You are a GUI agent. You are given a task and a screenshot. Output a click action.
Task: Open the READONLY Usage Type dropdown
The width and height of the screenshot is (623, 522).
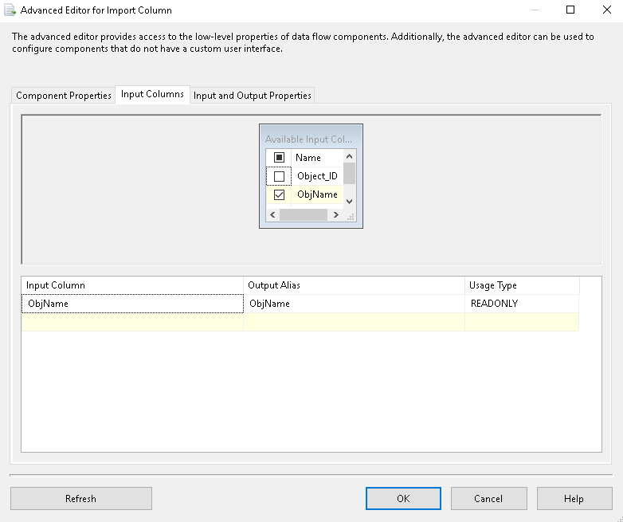[522, 304]
